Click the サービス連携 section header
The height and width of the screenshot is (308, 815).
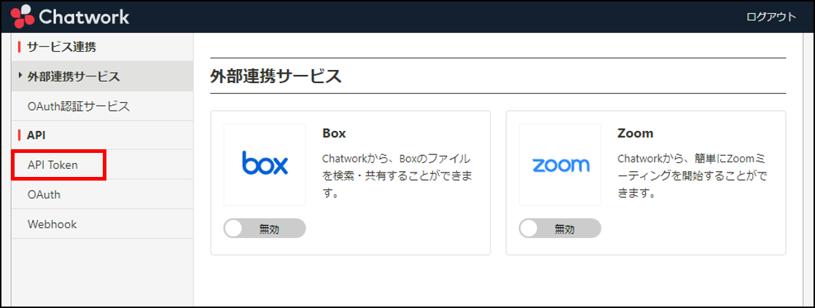61,47
